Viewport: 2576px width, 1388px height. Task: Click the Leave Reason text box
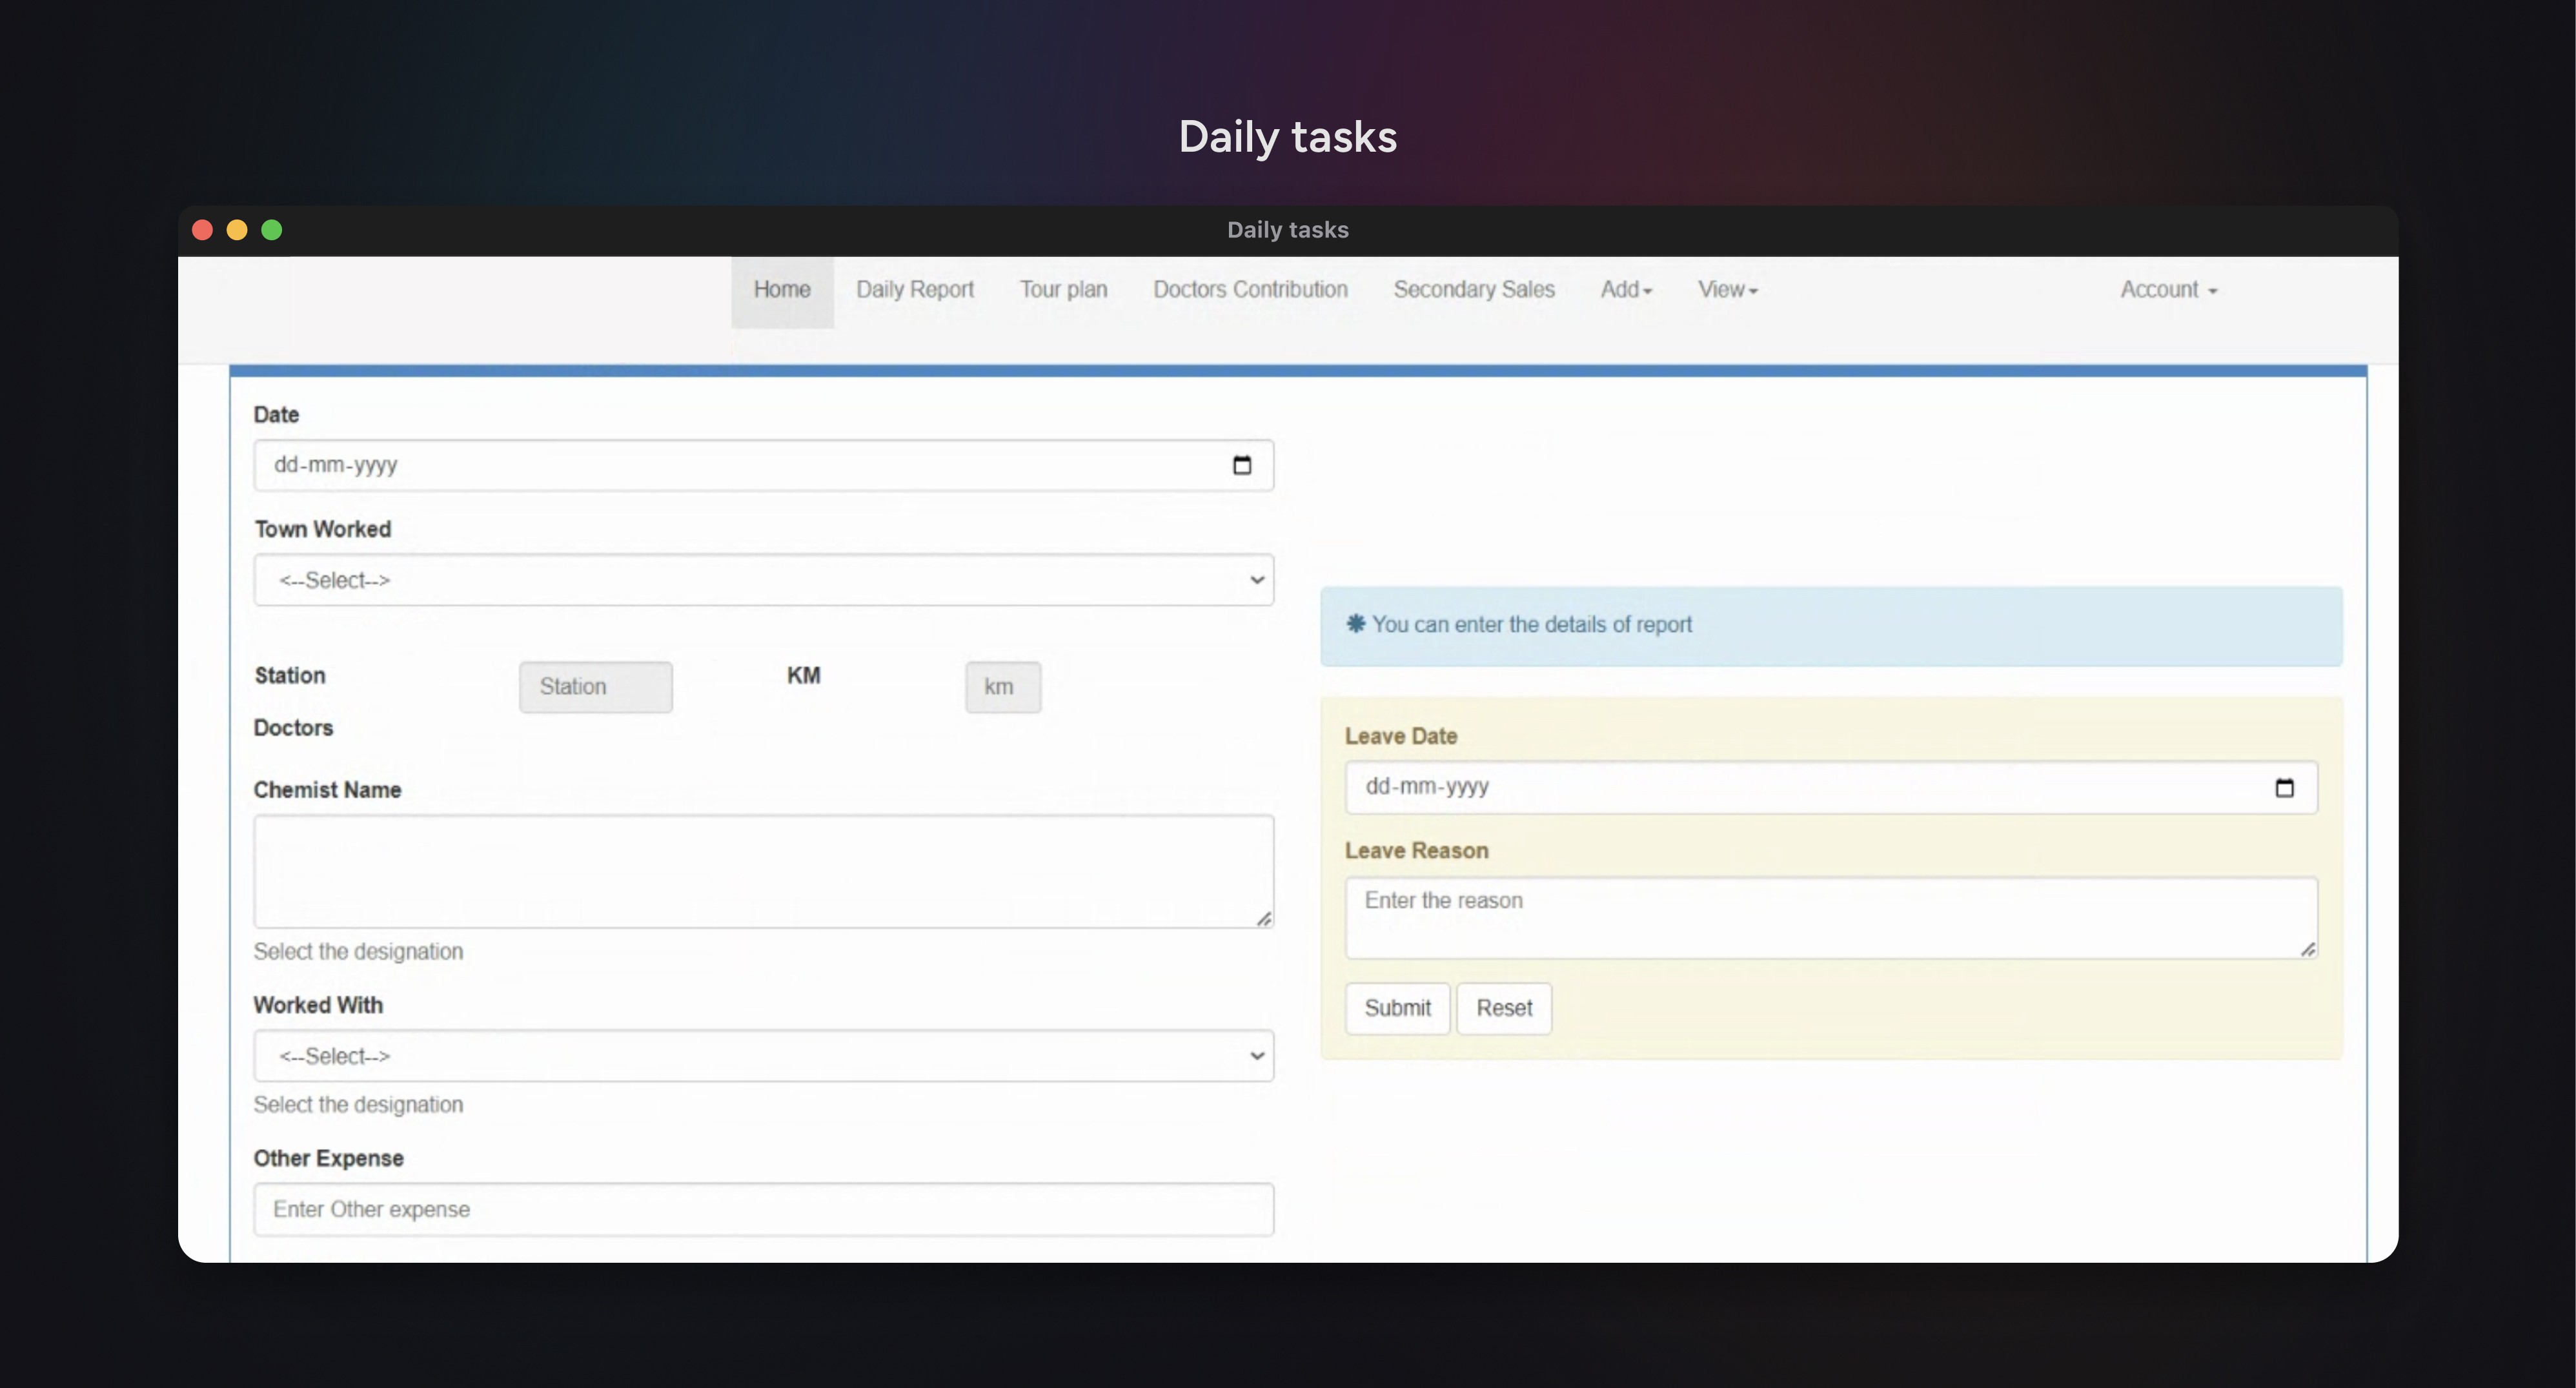pyautogui.click(x=1830, y=917)
